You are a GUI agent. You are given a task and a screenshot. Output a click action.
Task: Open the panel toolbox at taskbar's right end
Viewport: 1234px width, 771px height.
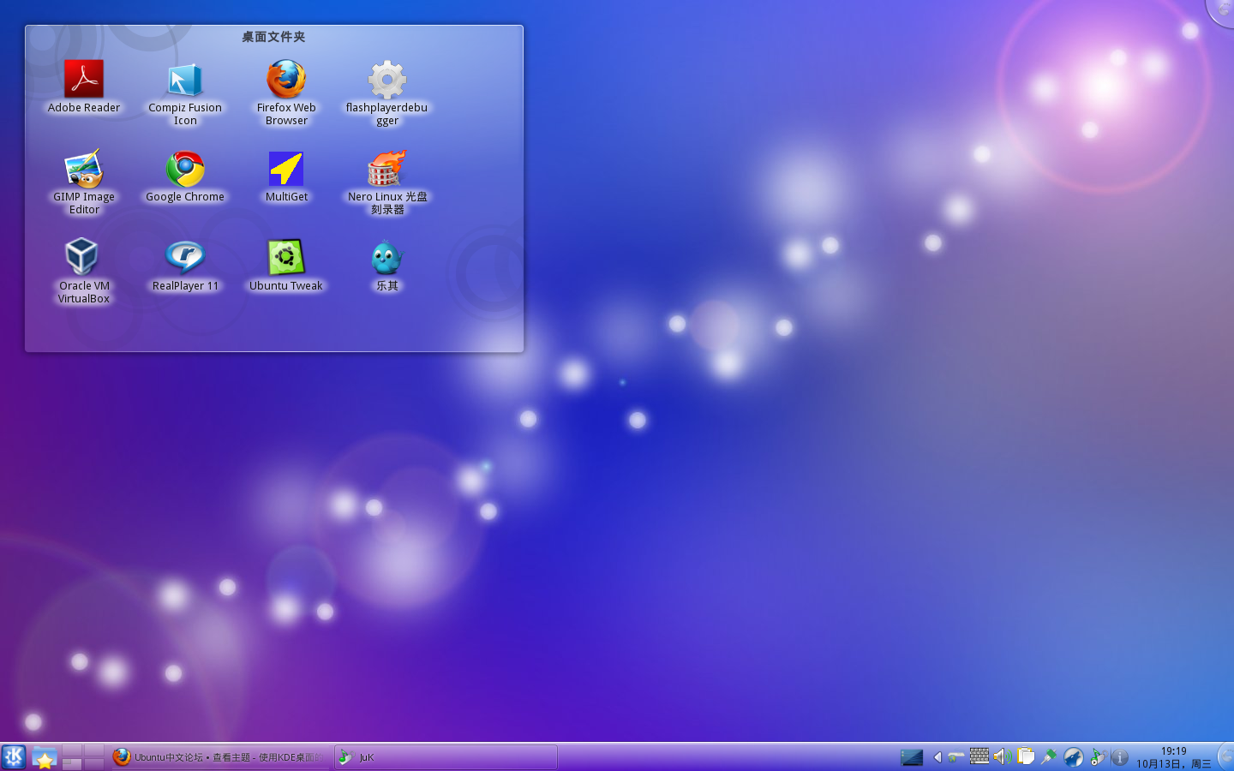pos(1226,757)
